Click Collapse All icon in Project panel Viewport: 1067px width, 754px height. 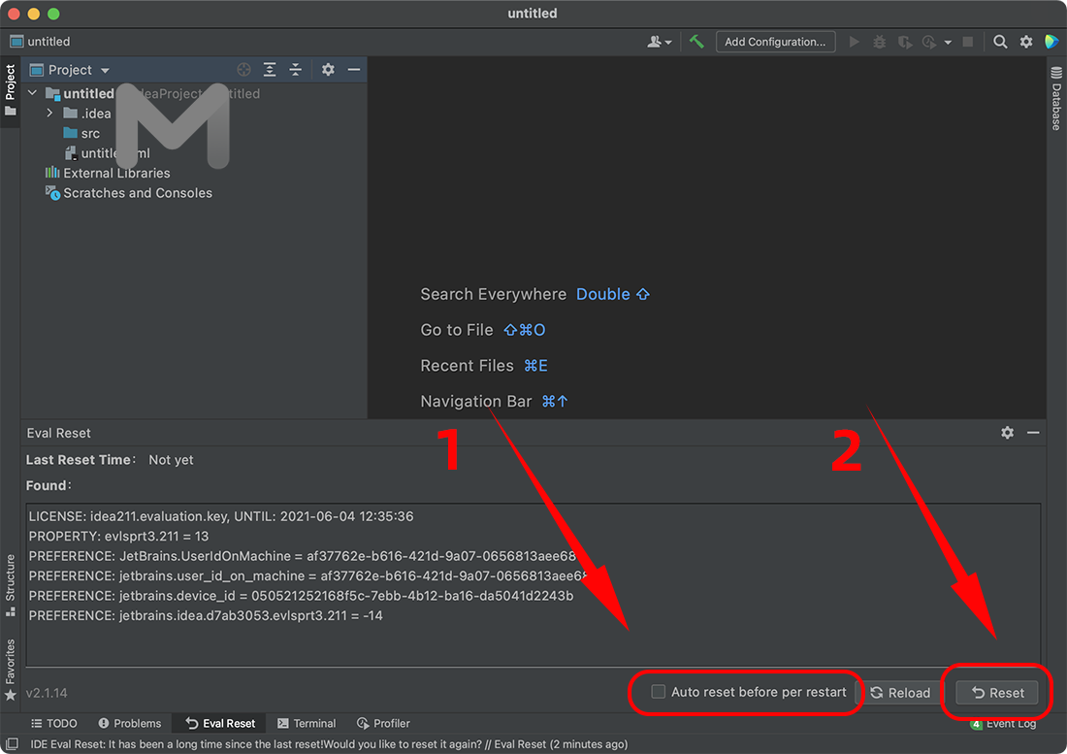(x=295, y=70)
